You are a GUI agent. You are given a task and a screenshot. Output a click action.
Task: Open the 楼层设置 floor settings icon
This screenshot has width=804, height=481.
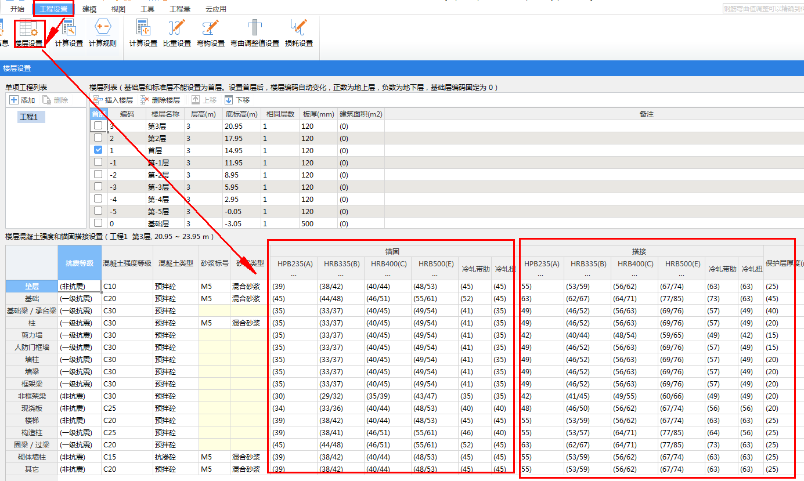(29, 33)
